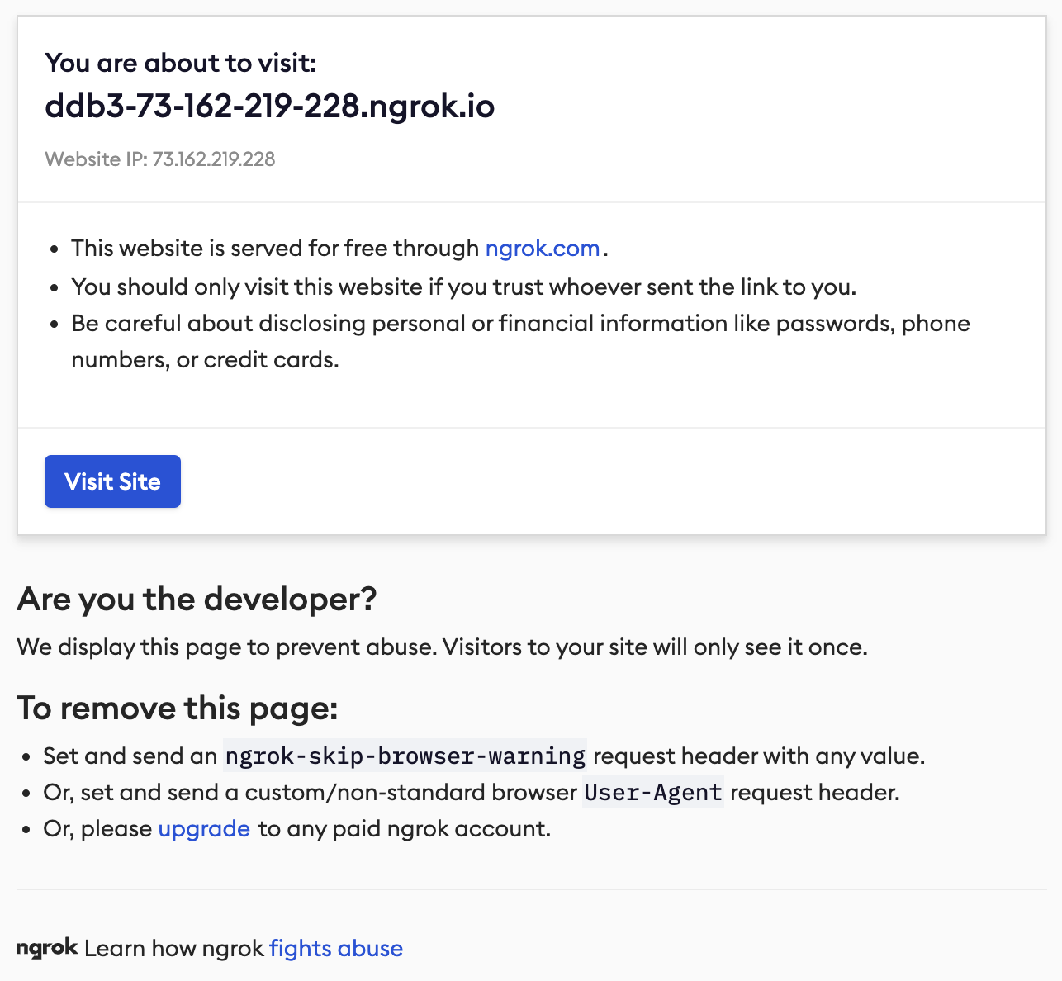Open the fights abuse link

336,949
